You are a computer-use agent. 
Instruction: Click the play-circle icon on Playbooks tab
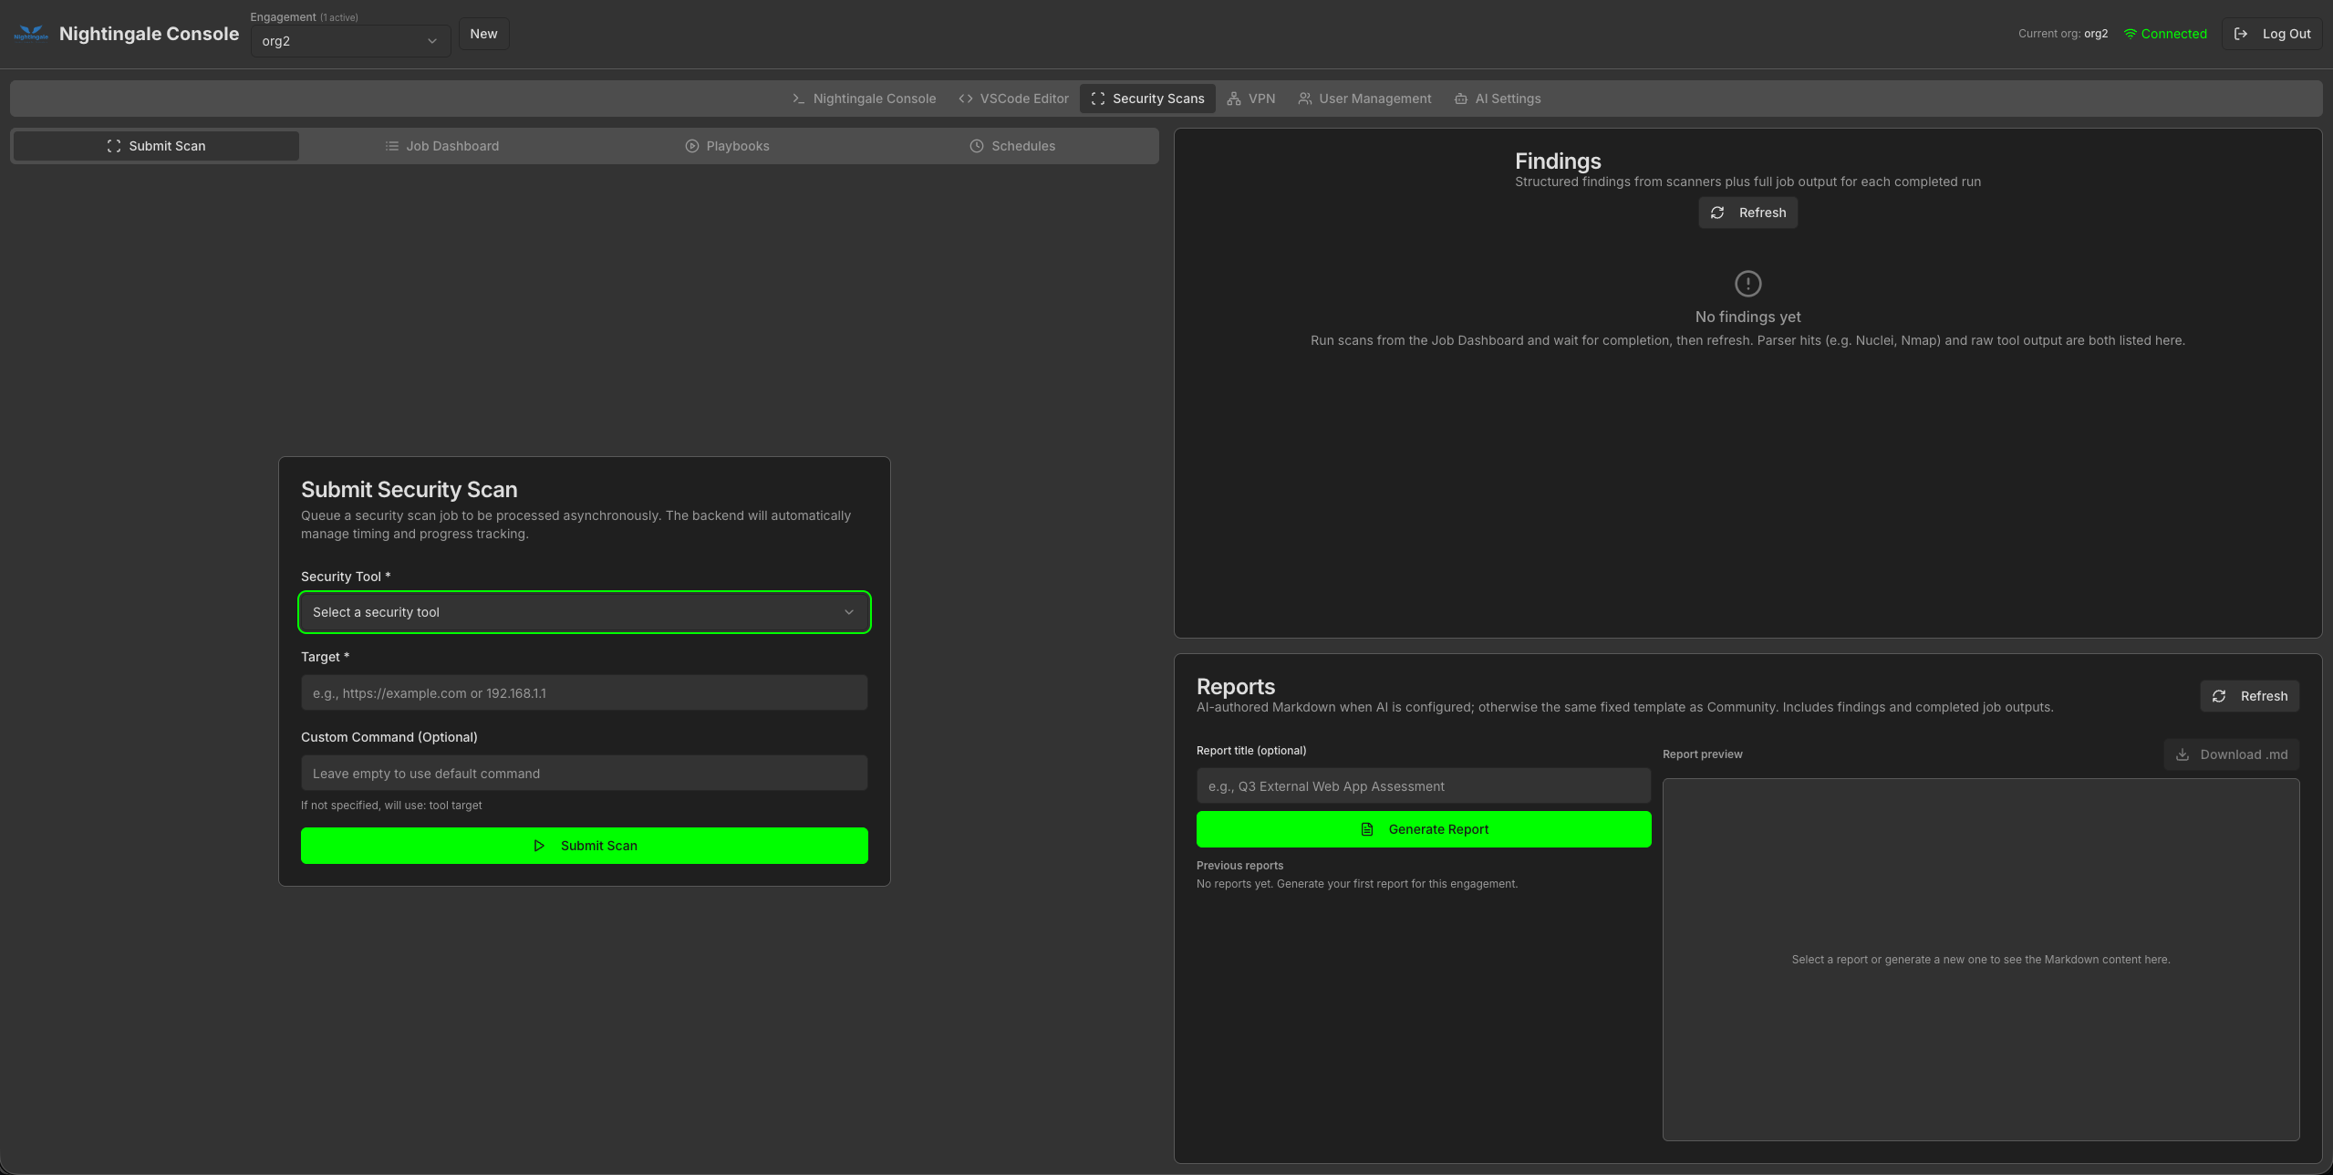pos(691,146)
